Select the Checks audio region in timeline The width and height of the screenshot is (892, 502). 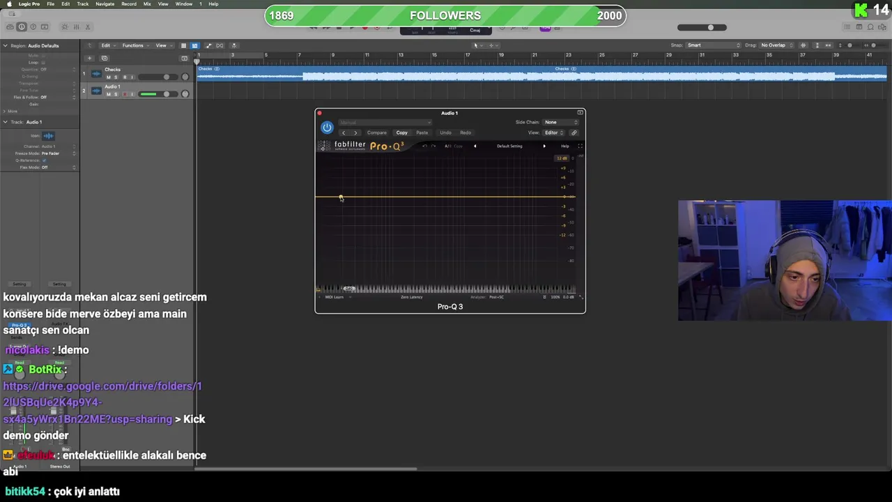[541, 73]
